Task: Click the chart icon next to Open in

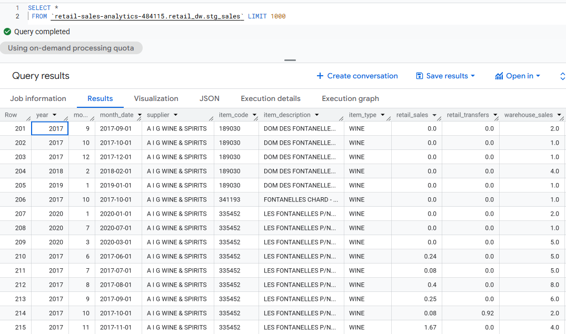Action: [498, 76]
